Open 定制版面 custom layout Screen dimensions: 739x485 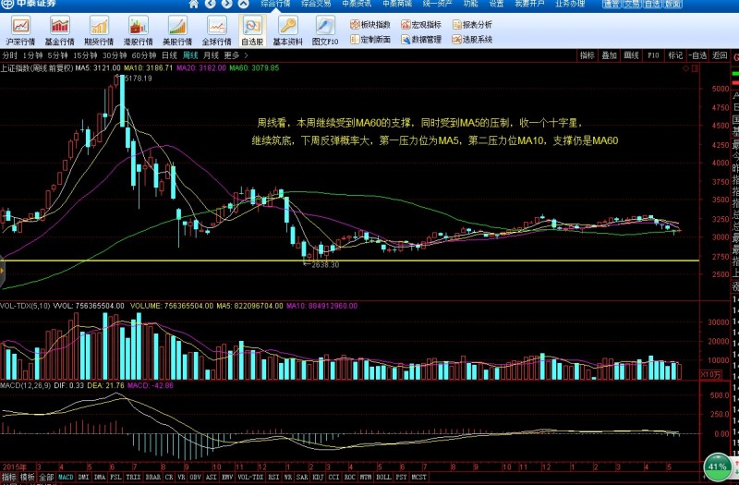370,40
